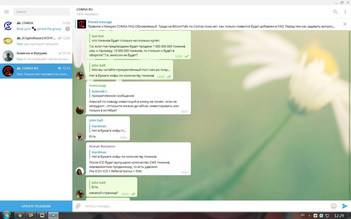Click the RU language indicator in tray
351x219 pixels.
tap(303, 215)
